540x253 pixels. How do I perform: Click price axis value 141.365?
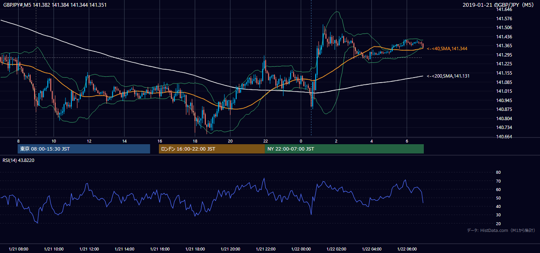pos(504,46)
